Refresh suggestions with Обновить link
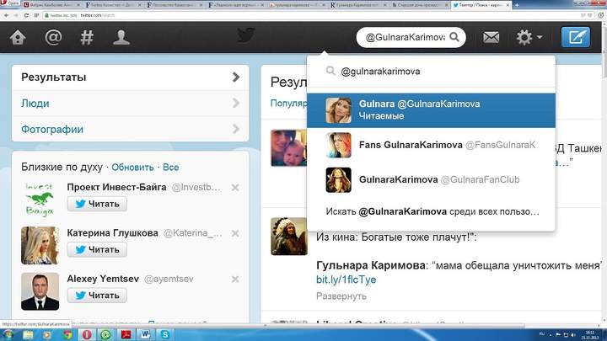Image resolution: width=607 pixels, height=341 pixels. click(132, 168)
